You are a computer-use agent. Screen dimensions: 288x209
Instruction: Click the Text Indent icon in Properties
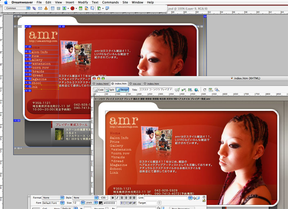point(134,203)
